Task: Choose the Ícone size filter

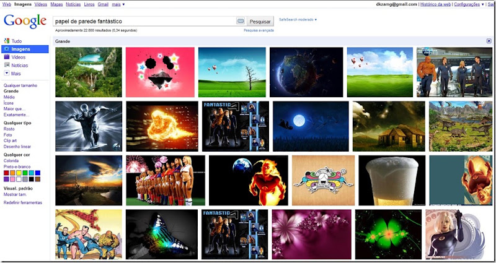Action: pyautogui.click(x=9, y=103)
